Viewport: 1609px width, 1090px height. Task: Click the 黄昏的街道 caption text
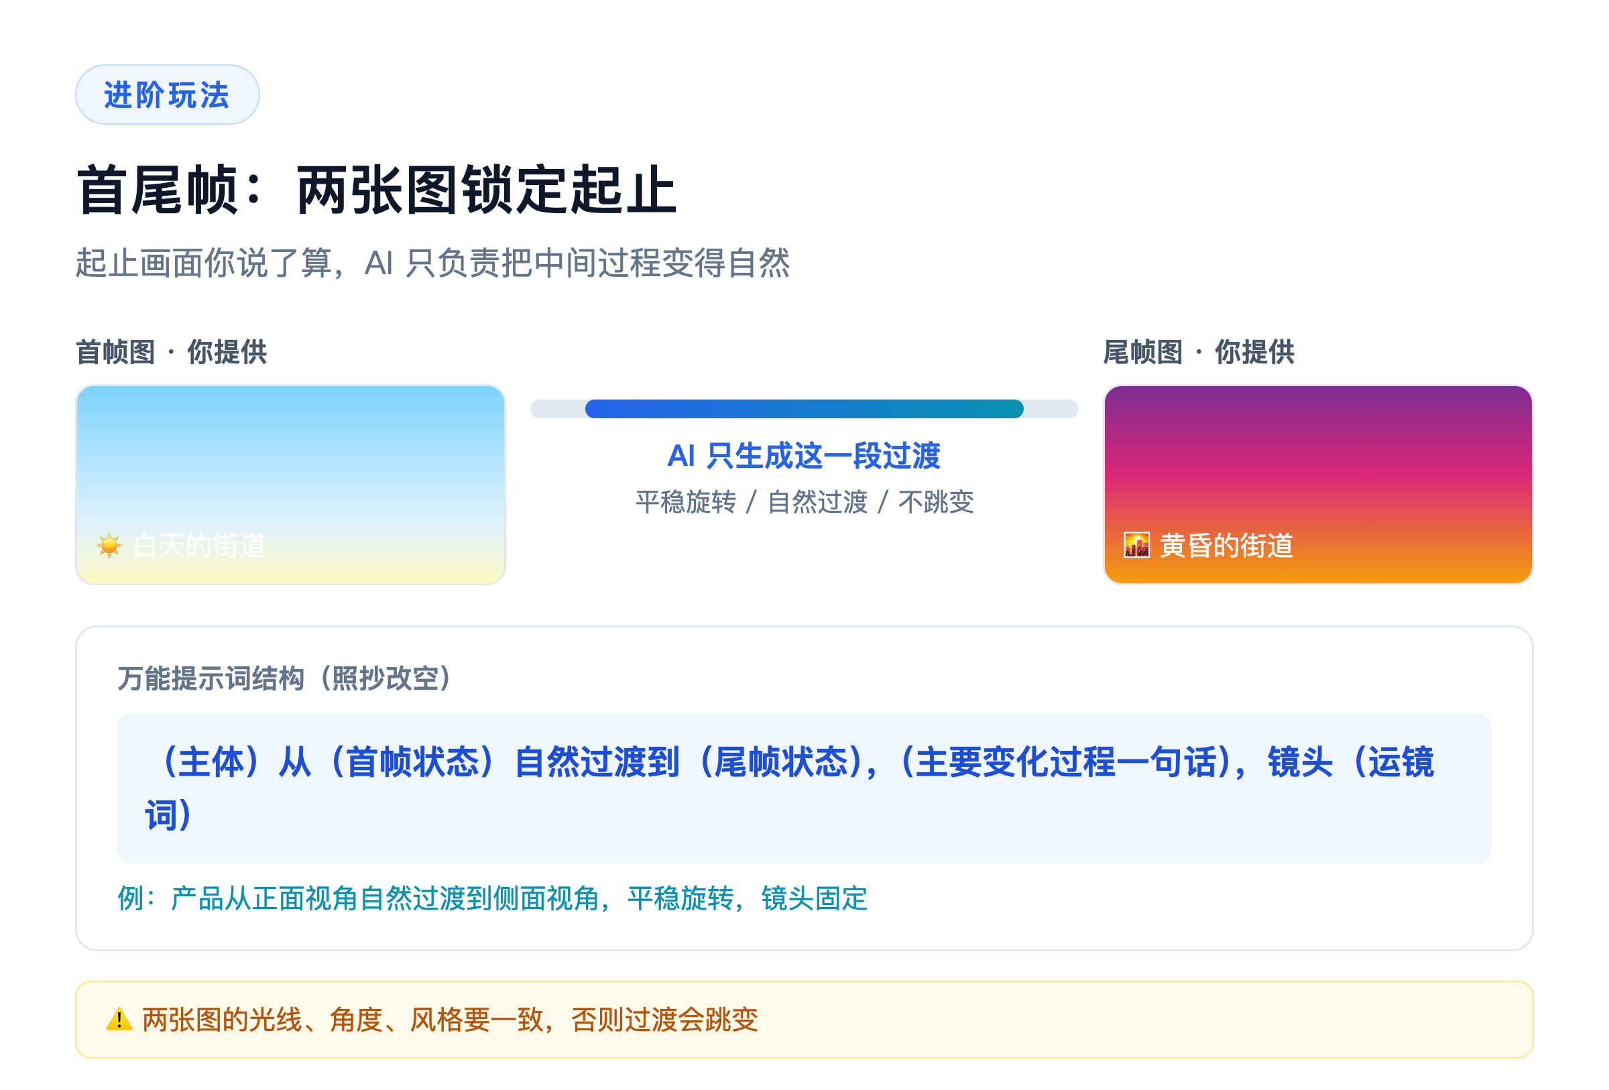[x=1226, y=546]
